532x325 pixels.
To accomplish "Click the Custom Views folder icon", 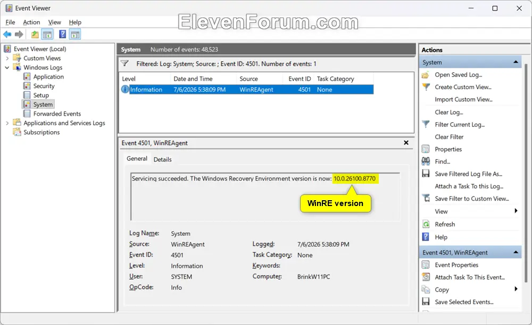I will [17, 58].
